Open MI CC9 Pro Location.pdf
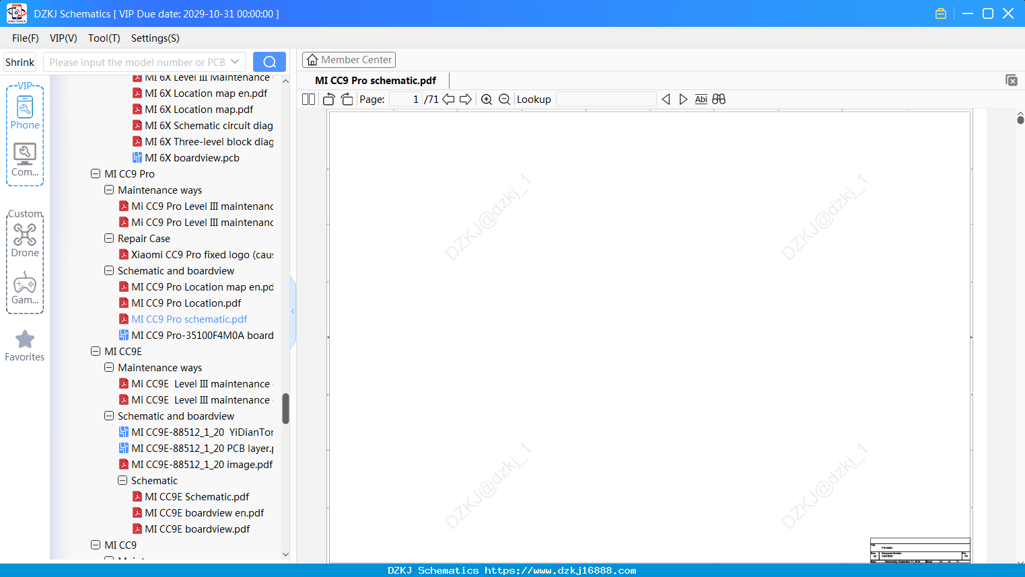The image size is (1025, 577). pyautogui.click(x=180, y=303)
